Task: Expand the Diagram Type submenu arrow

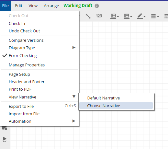Action: [74, 48]
